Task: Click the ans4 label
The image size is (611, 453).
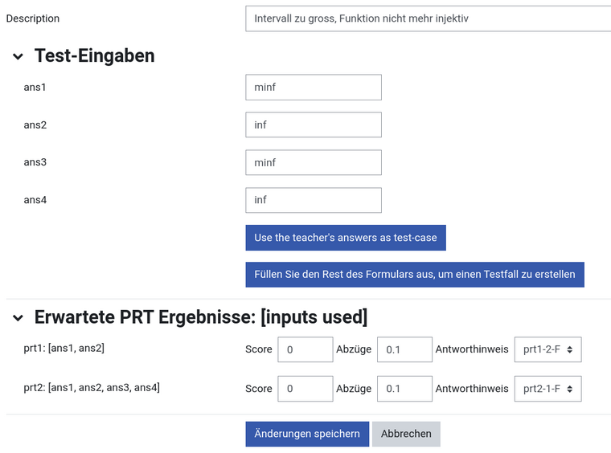Action: (35, 200)
